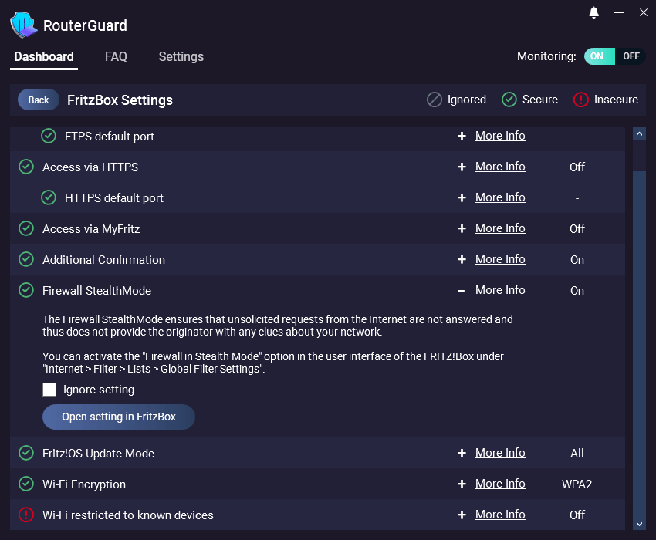Click the green checkmark next to Firewall StealthMode
The width and height of the screenshot is (656, 540).
tap(25, 290)
